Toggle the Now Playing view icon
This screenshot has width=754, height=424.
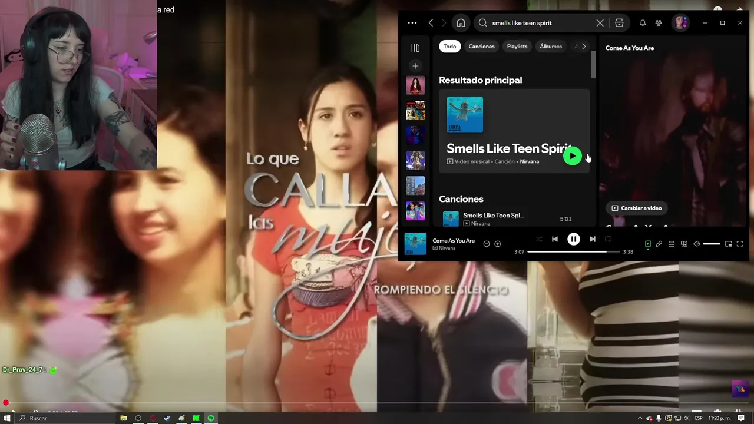coord(647,244)
